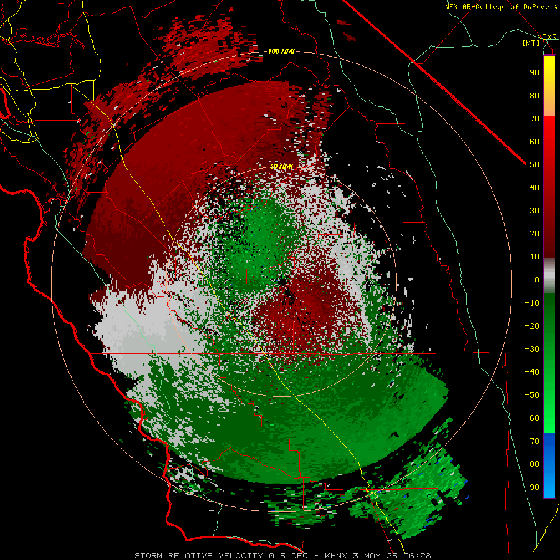560x560 pixels.
Task: Click the 70 value on velocity scale
Action: (x=534, y=119)
